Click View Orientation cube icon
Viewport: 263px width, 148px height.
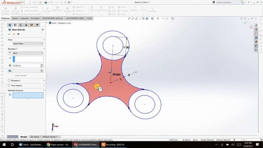coord(147,18)
